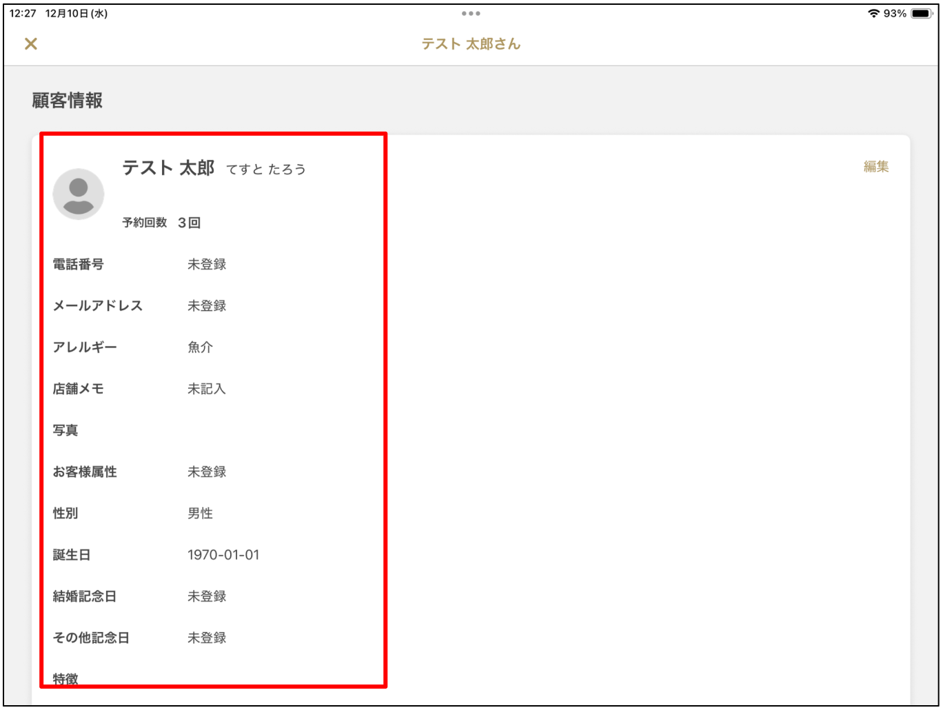Click the テスト 太郎さん title
Viewport: 943px width, 710px height.
471,43
